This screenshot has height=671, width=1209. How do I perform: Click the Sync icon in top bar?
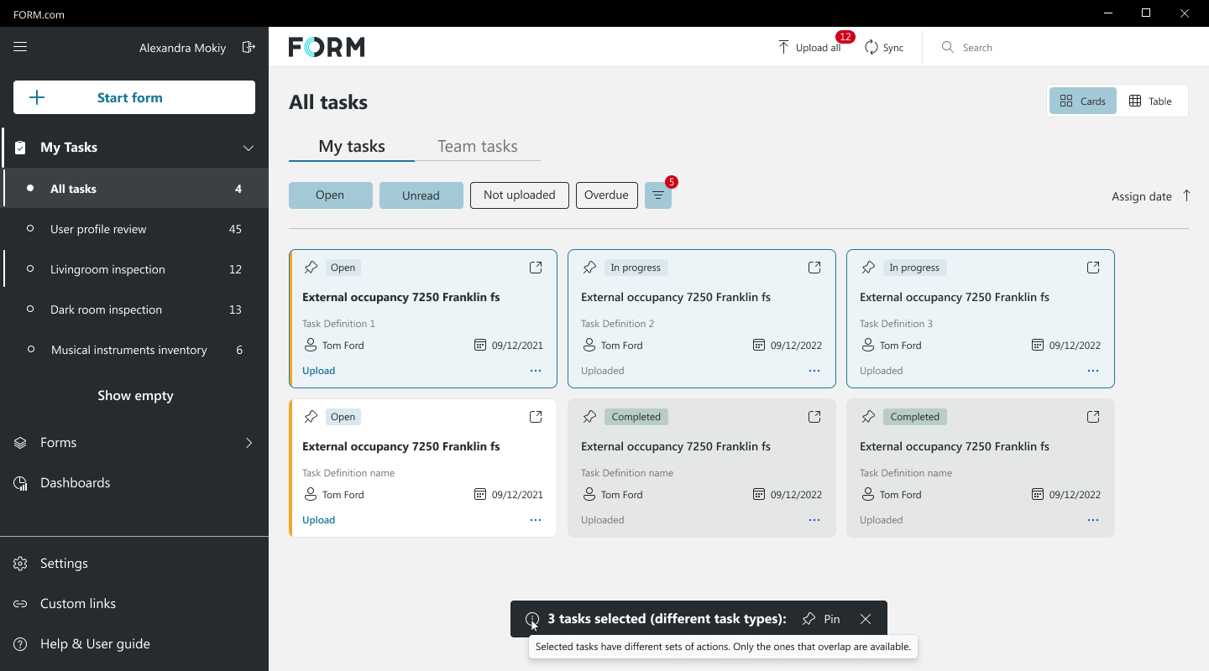[871, 48]
